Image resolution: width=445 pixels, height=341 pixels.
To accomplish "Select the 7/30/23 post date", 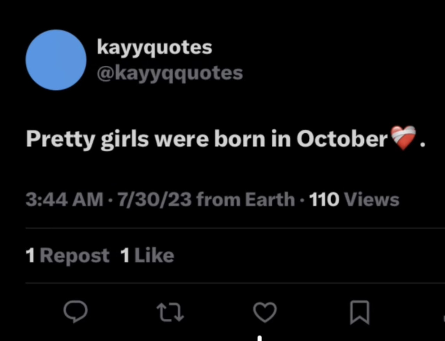I will pos(155,200).
